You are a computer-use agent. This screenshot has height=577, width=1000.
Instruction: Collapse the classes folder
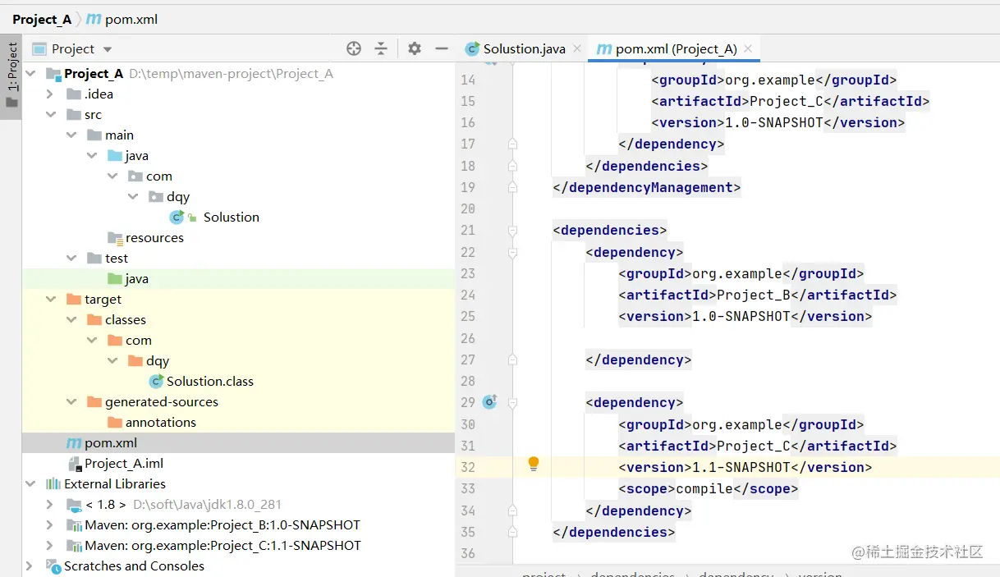point(71,319)
